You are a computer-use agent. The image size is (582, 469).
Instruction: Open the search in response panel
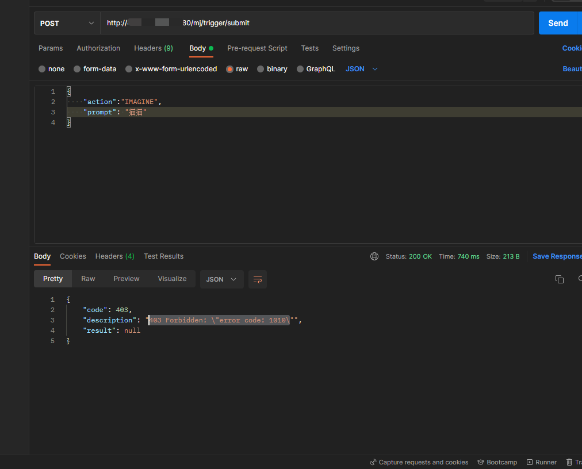580,279
